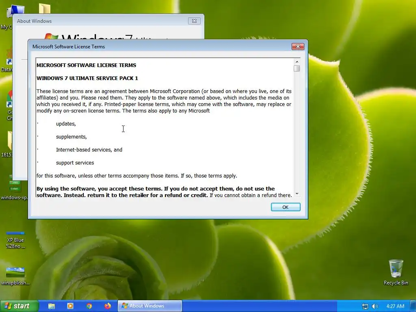This screenshot has width=416, height=312.
Task: Select the winxpblissh... desktop image icon
Action: 15,276
